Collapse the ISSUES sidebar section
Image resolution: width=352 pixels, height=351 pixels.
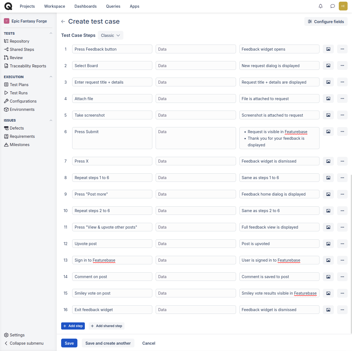point(51,120)
